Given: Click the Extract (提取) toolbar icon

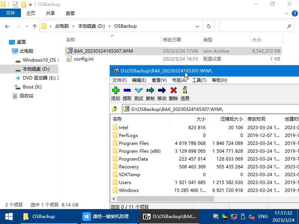Looking at the screenshot, I should coord(127,90).
